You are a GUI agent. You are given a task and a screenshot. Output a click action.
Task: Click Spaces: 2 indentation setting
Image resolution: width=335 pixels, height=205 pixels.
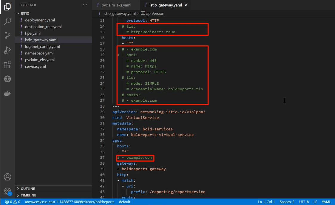tap(287, 202)
